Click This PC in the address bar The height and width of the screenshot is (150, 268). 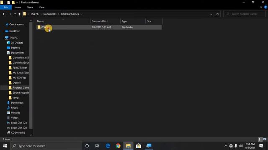click(34, 14)
